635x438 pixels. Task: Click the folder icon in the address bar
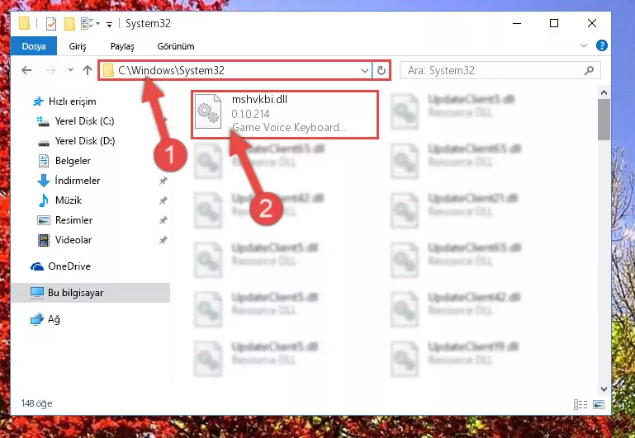click(x=108, y=70)
